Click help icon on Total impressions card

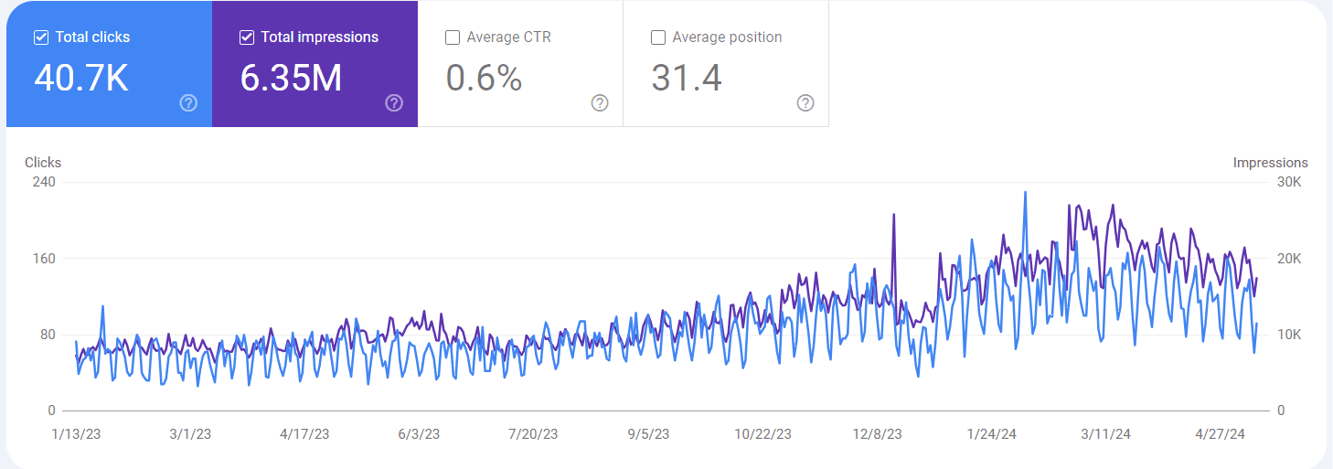pyautogui.click(x=394, y=103)
